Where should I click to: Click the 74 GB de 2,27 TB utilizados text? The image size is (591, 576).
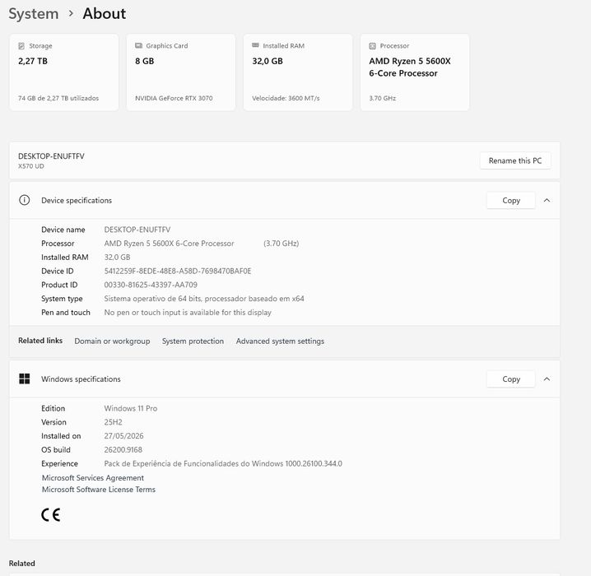(x=58, y=98)
